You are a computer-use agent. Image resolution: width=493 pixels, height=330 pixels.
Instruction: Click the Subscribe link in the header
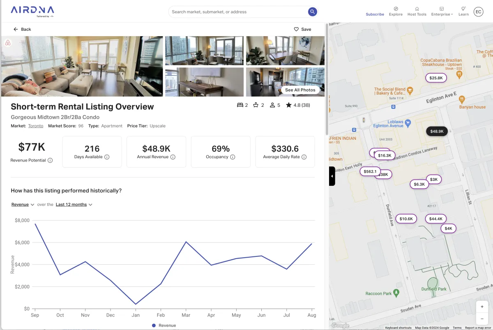(375, 14)
